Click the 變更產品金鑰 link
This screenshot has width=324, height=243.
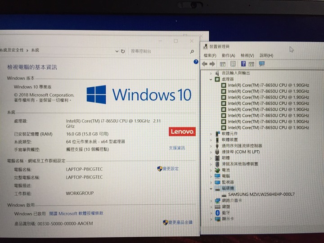180,222
